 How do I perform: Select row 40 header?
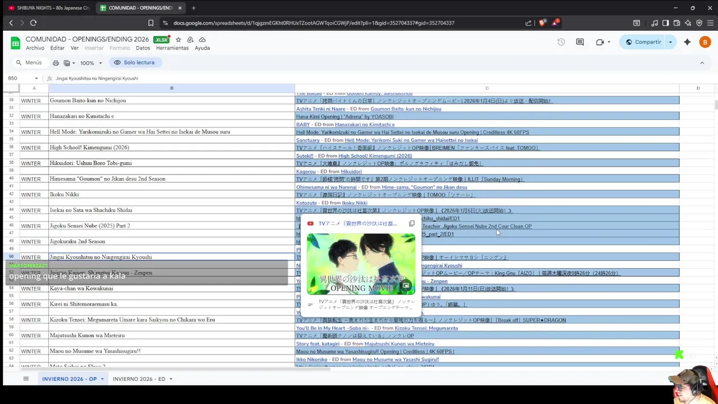pos(11,178)
